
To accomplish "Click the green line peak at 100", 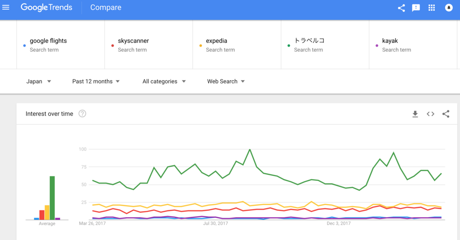I will (250, 149).
